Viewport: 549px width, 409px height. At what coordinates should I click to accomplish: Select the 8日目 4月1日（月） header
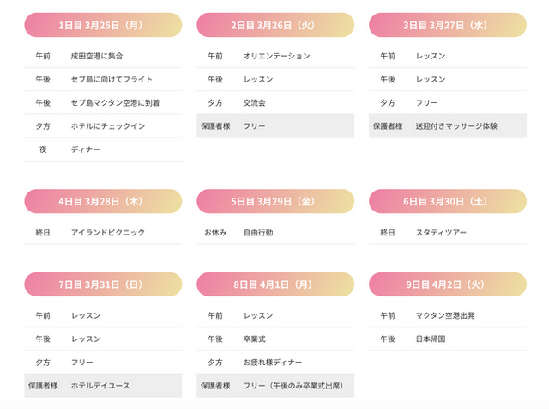(x=275, y=284)
